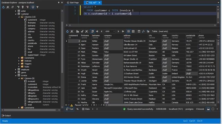Expand the genre table node

[x=16, y=73]
